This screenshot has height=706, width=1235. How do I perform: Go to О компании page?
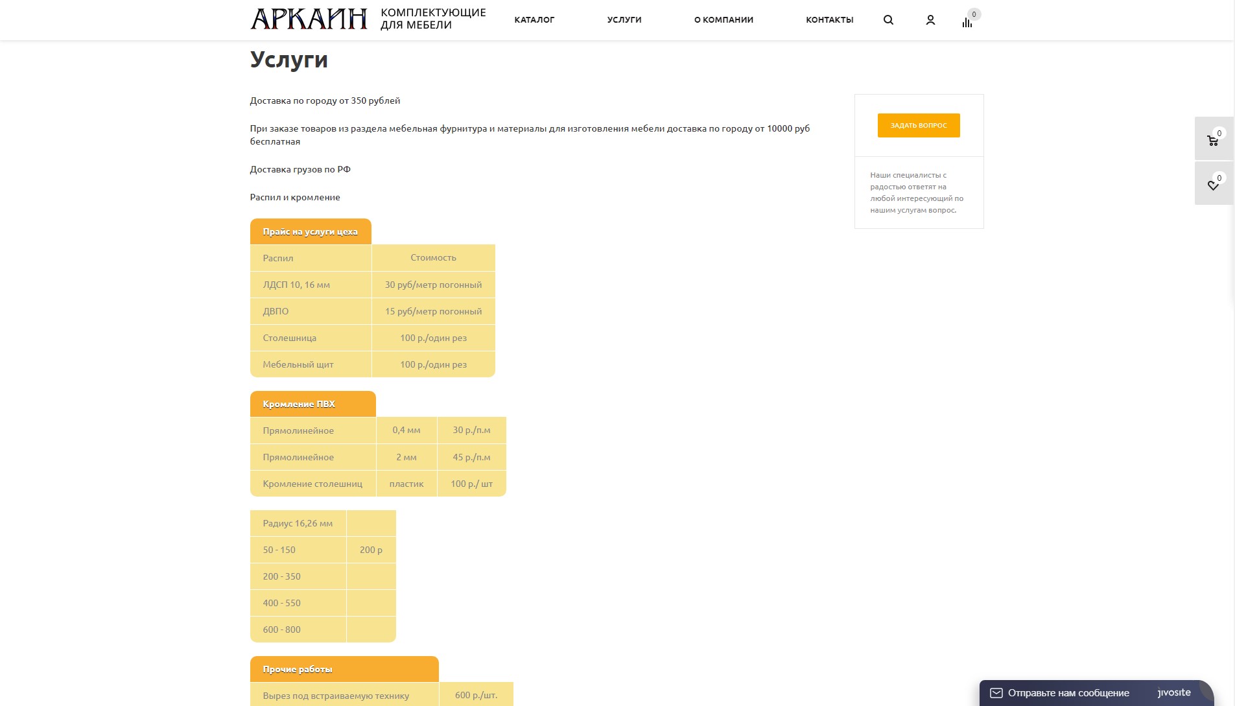tap(723, 20)
